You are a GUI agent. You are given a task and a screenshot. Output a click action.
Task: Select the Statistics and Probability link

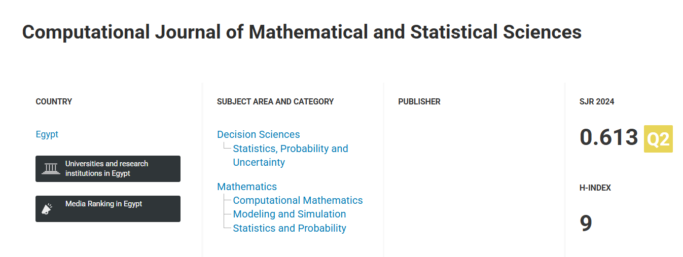[290, 228]
